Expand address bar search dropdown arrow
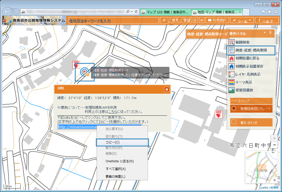The height and width of the screenshot is (192, 282). [132, 12]
